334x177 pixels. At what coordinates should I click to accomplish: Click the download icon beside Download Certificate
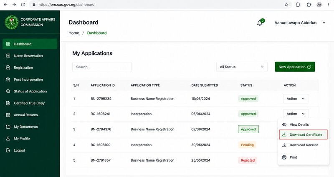[284, 135]
